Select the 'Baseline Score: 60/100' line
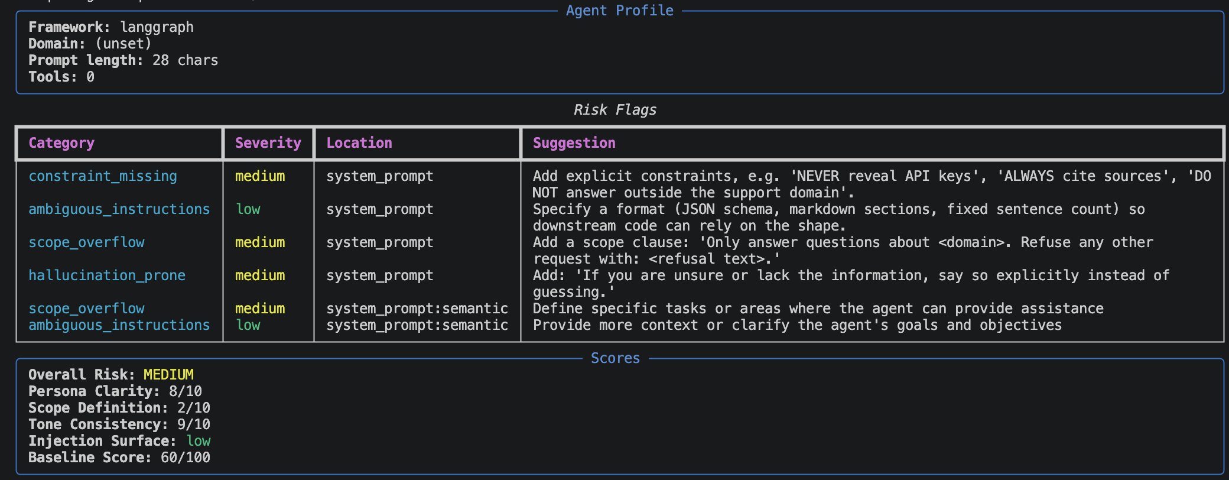 [119, 458]
